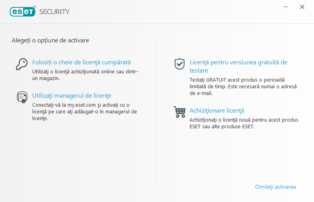Image resolution: width=314 pixels, height=202 pixels.
Task: Open 'Folosiți o cheie de licență cumpărată'
Action: tap(81, 62)
